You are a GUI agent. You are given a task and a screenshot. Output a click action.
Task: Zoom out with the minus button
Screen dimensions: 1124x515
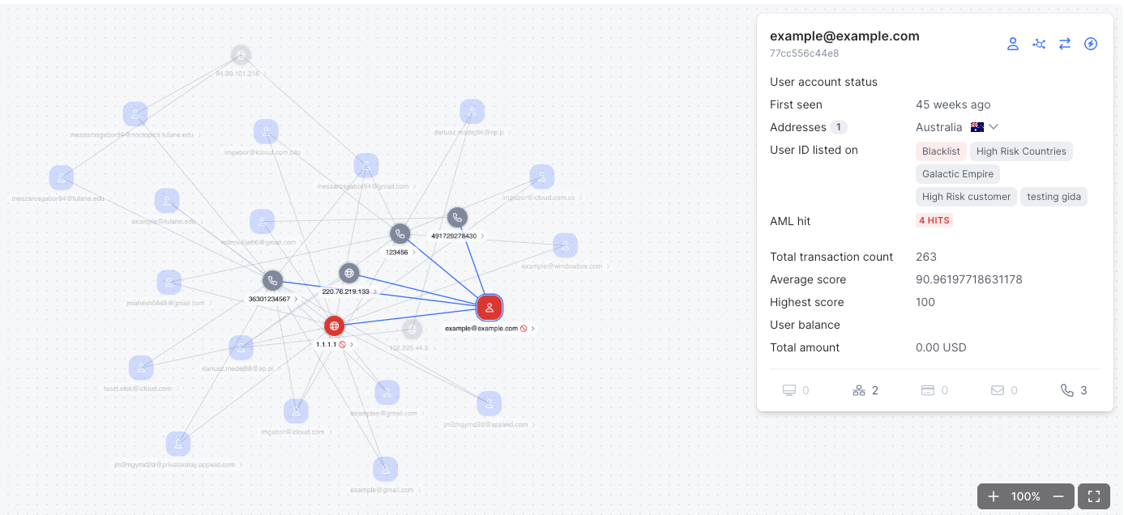coord(1058,496)
